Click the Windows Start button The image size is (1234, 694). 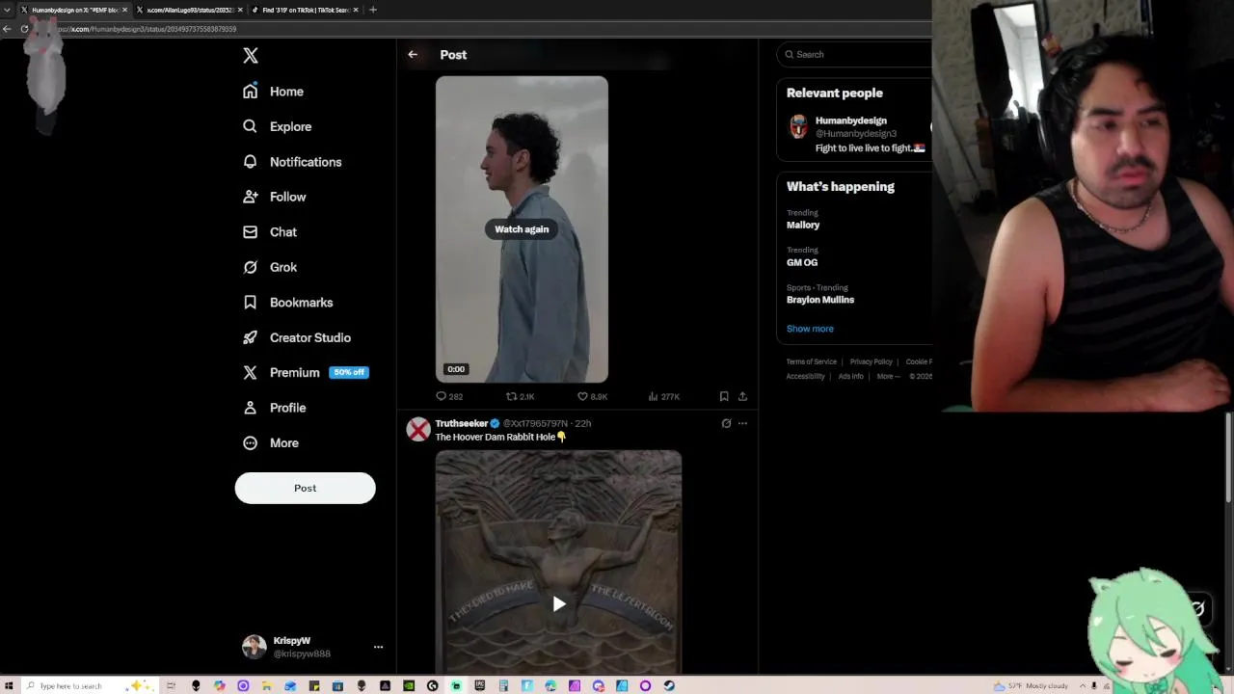pyautogui.click(x=9, y=686)
